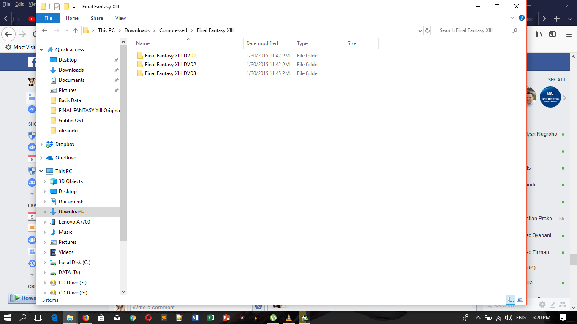Click 'This PC' in the address breadcrumb

(x=106, y=30)
